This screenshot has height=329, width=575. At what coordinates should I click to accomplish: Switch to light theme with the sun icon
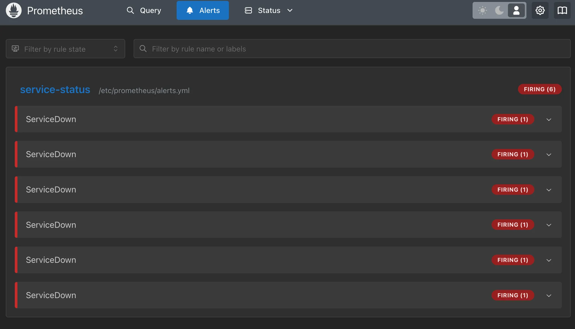point(482,10)
